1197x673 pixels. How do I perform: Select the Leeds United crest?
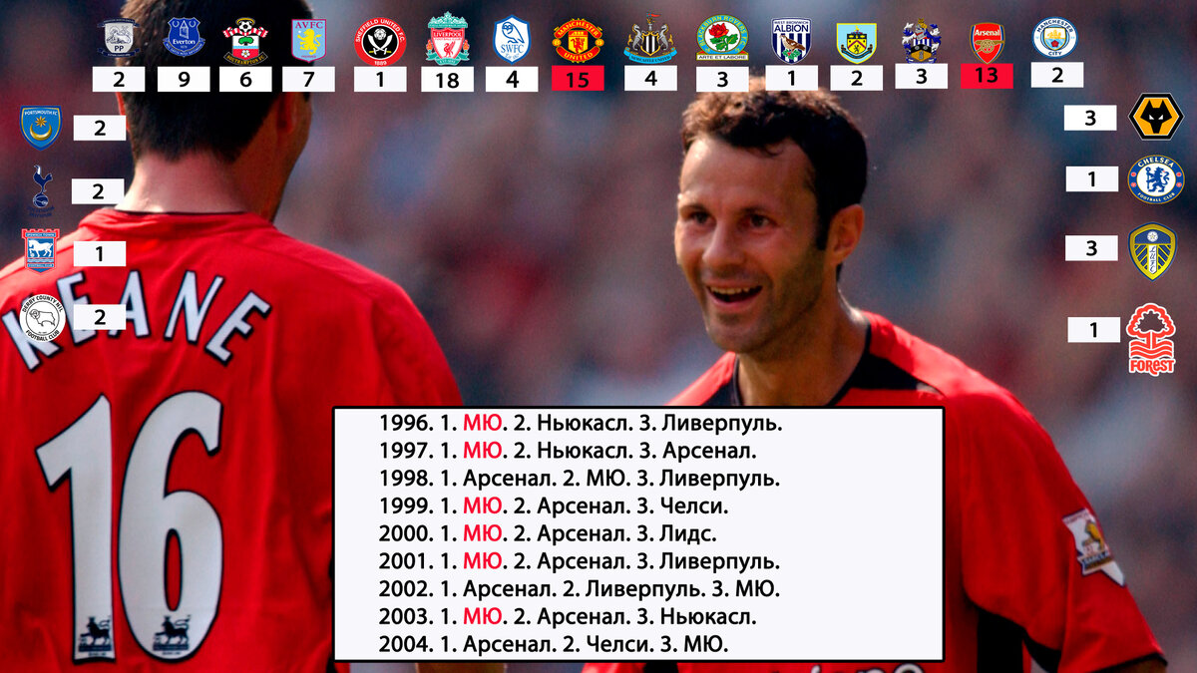[1152, 251]
